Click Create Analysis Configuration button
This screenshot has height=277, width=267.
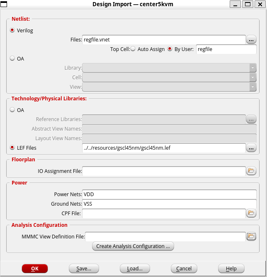pyautogui.click(x=133, y=246)
